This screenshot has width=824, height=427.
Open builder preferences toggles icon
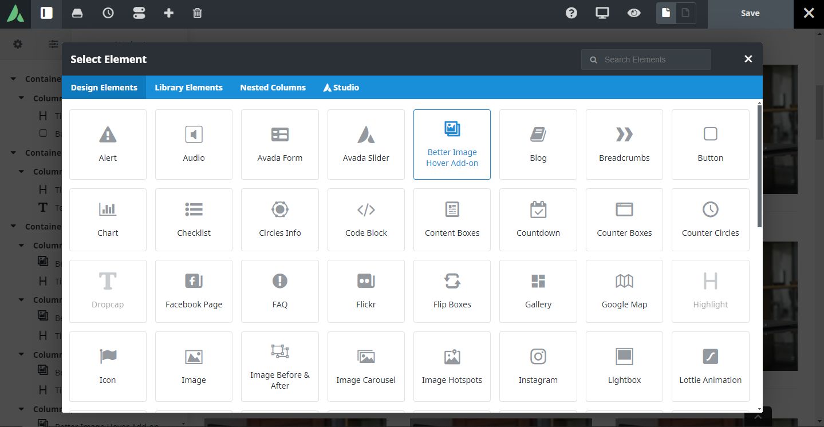click(x=139, y=13)
